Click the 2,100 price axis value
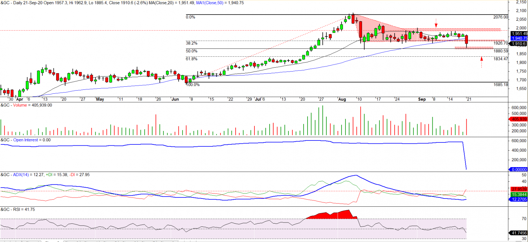 tap(521, 11)
